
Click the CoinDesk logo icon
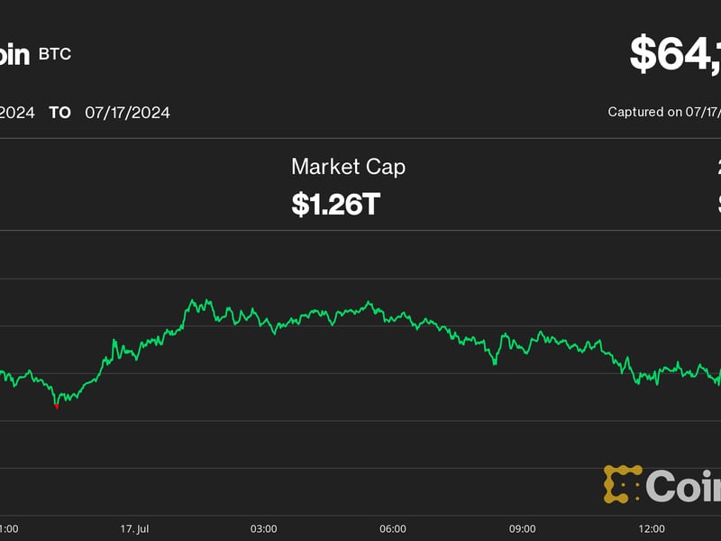click(622, 484)
